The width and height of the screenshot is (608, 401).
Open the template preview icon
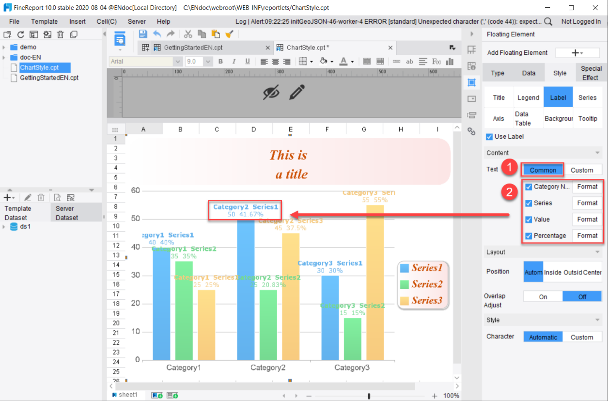pyautogui.click(x=120, y=39)
